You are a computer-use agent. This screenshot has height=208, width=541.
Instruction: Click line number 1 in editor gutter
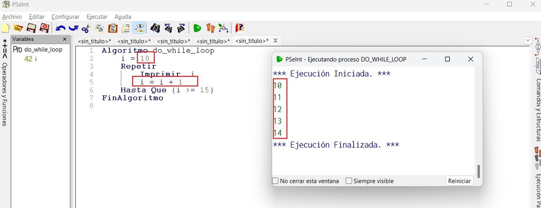(91, 51)
